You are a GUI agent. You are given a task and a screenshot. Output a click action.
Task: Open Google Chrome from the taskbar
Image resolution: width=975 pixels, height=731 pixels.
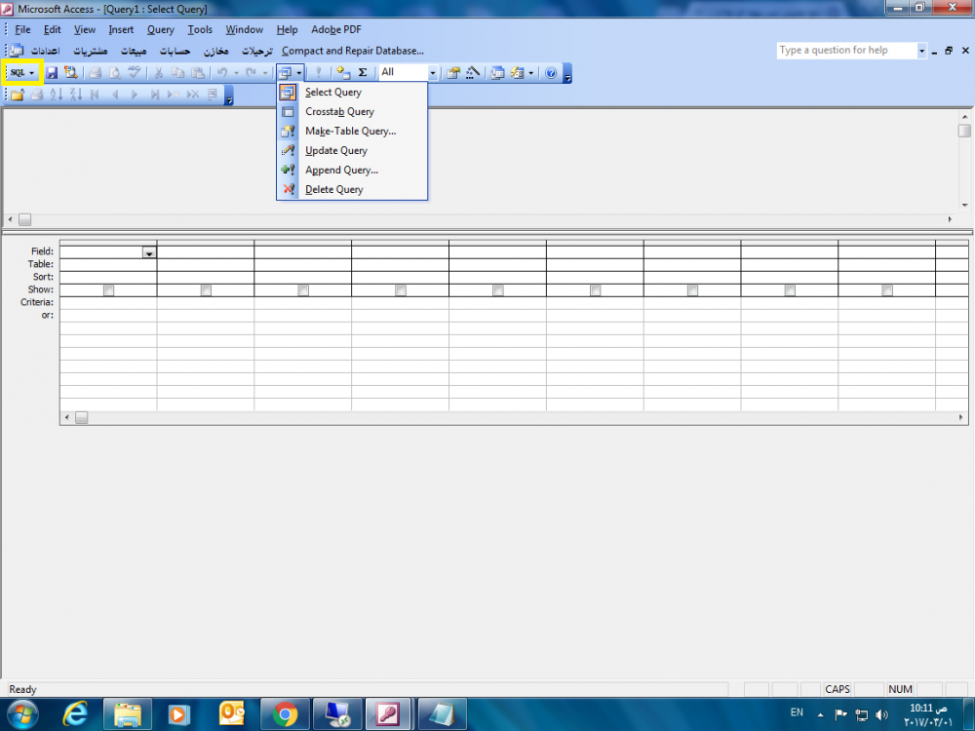click(x=284, y=714)
